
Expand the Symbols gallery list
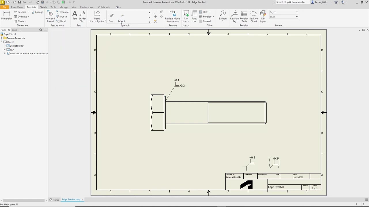point(149,22)
